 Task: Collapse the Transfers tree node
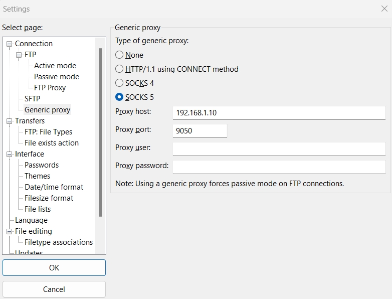coord(9,121)
